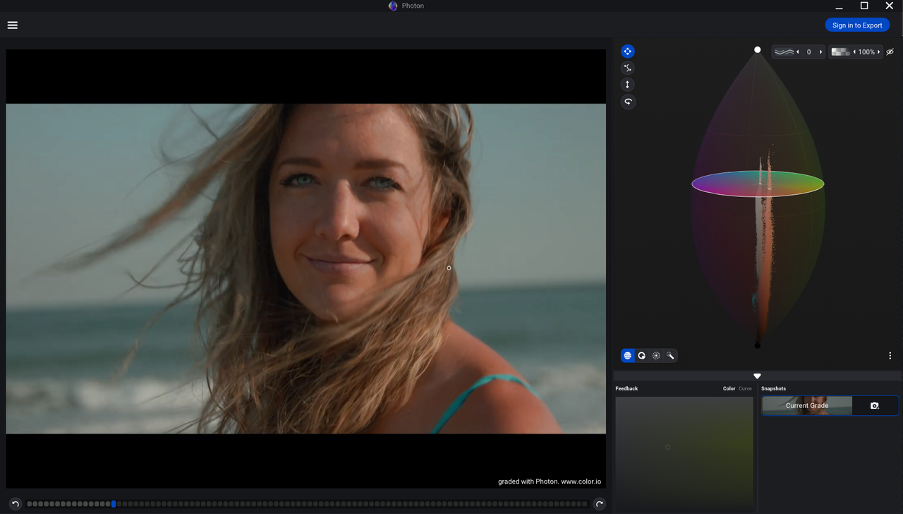Viewport: 903px width, 514px height.
Task: Select the magic wand tool icon
Action: tap(670, 356)
